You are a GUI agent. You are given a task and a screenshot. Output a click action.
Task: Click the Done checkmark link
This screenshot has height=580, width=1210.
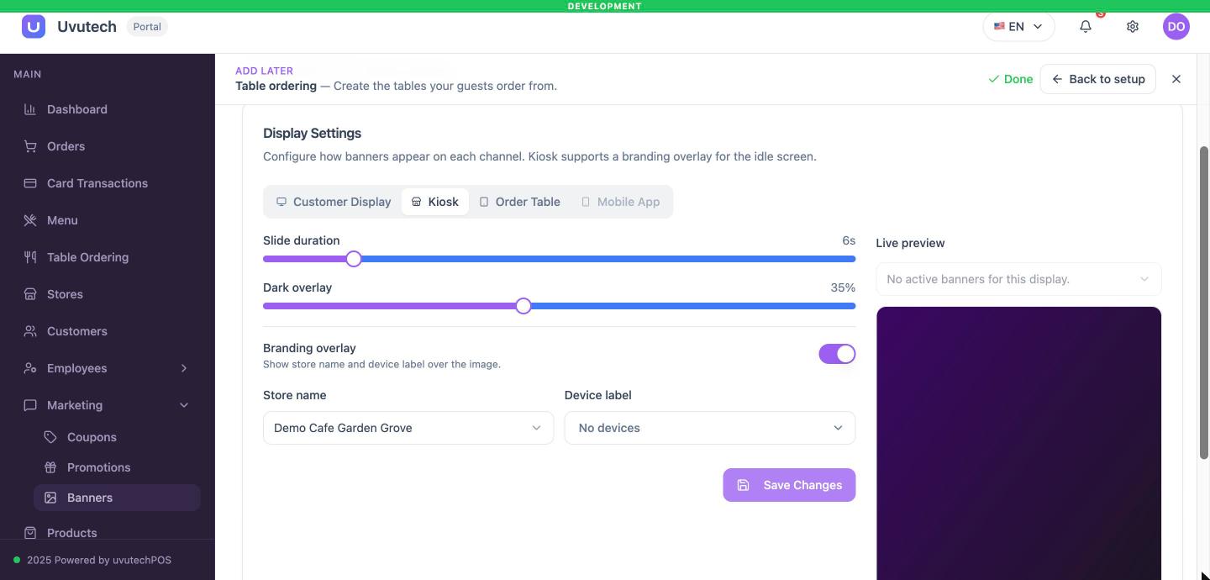(x=1011, y=79)
